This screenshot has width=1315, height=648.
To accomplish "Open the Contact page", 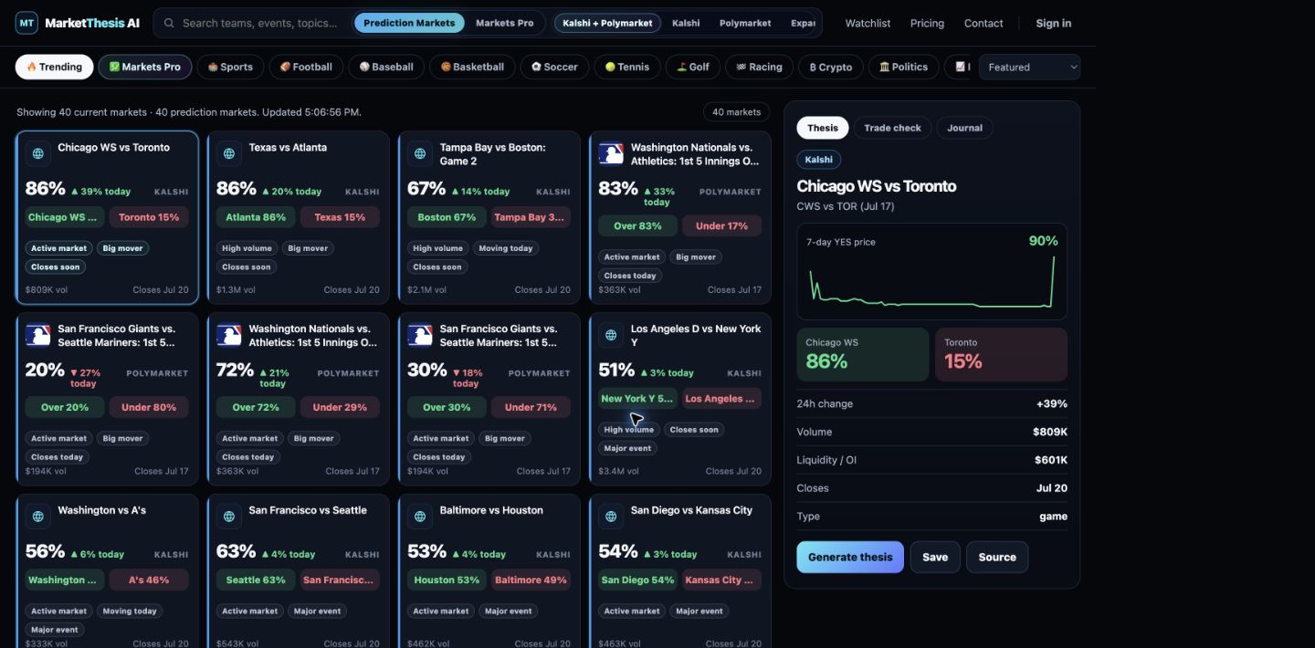I will click(984, 23).
